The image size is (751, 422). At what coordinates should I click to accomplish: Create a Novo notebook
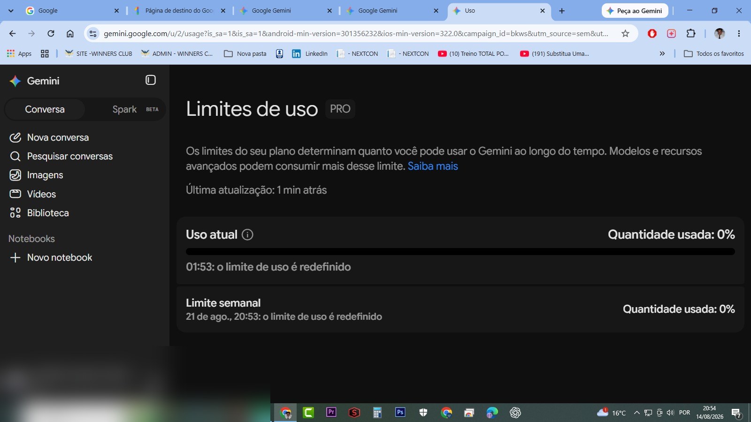tap(51, 257)
